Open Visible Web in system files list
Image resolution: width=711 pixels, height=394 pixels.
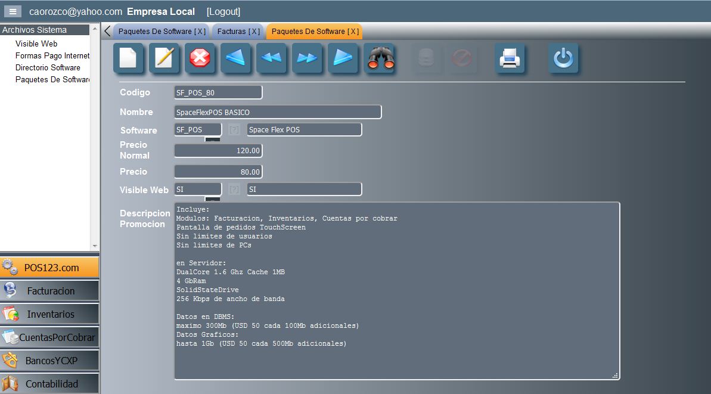36,44
